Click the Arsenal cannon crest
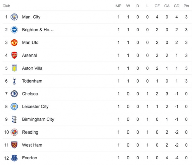This screenshot has height=165, width=192. point(14,55)
